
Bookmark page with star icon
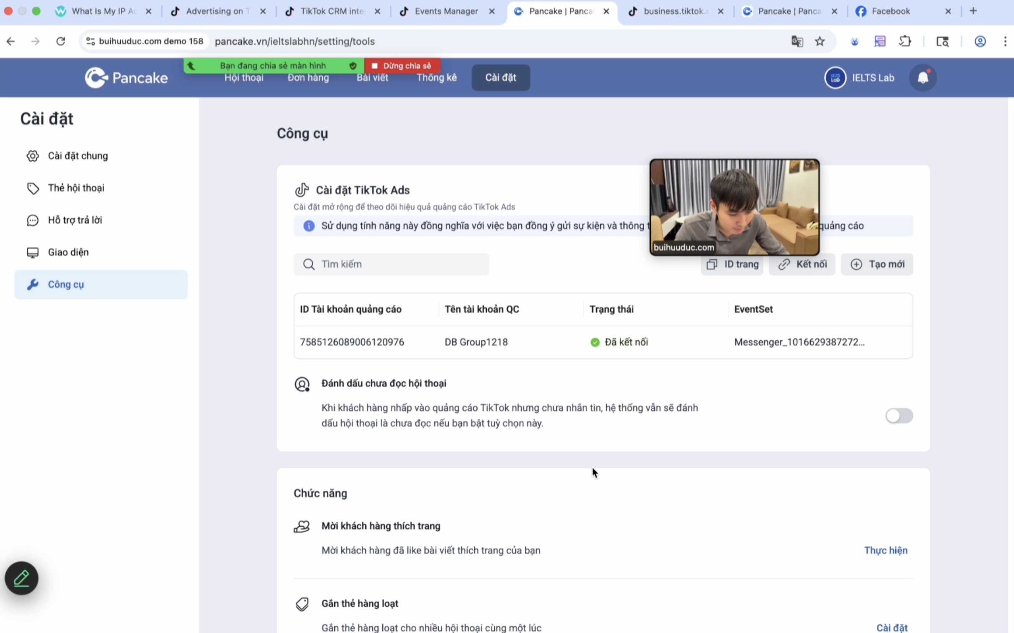[819, 41]
